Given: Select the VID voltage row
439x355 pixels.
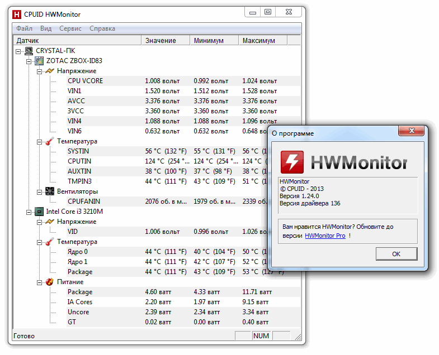Looking at the screenshot, I should click(167, 232).
